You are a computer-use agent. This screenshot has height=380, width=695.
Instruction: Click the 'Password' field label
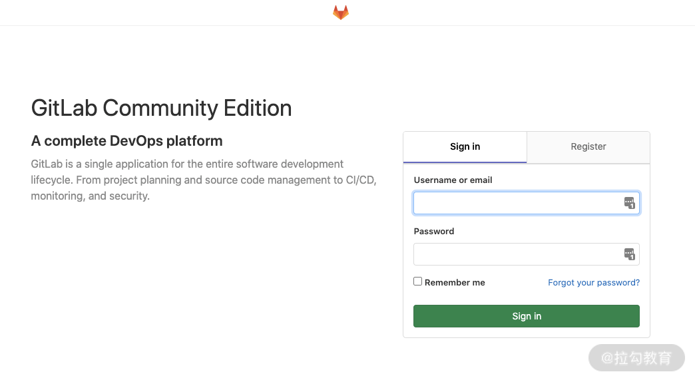(433, 231)
